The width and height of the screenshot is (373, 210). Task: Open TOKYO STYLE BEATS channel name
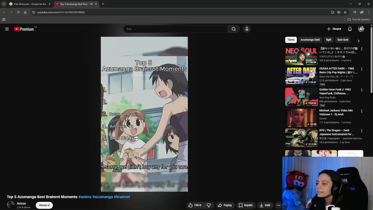(x=330, y=57)
